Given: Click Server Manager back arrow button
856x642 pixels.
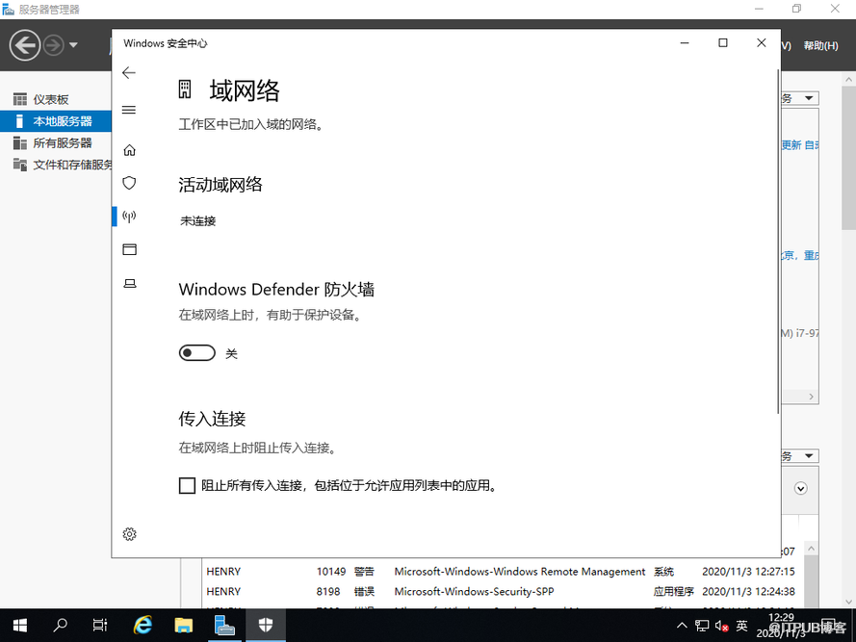Looking at the screenshot, I should (25, 45).
